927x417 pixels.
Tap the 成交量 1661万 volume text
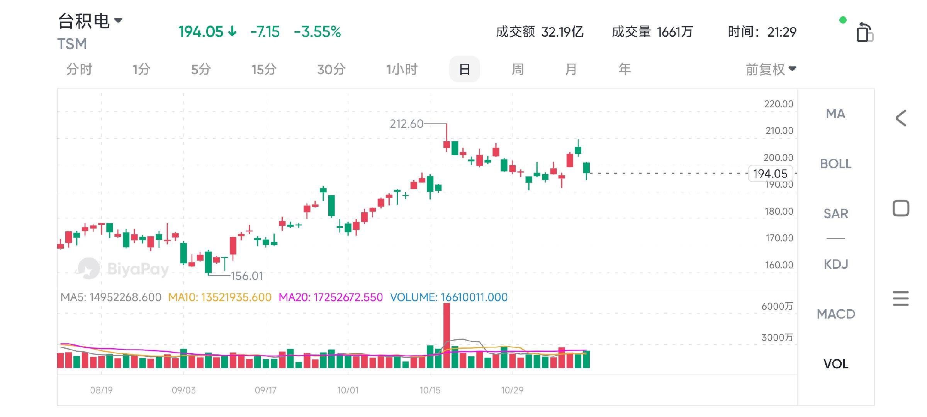coord(652,32)
